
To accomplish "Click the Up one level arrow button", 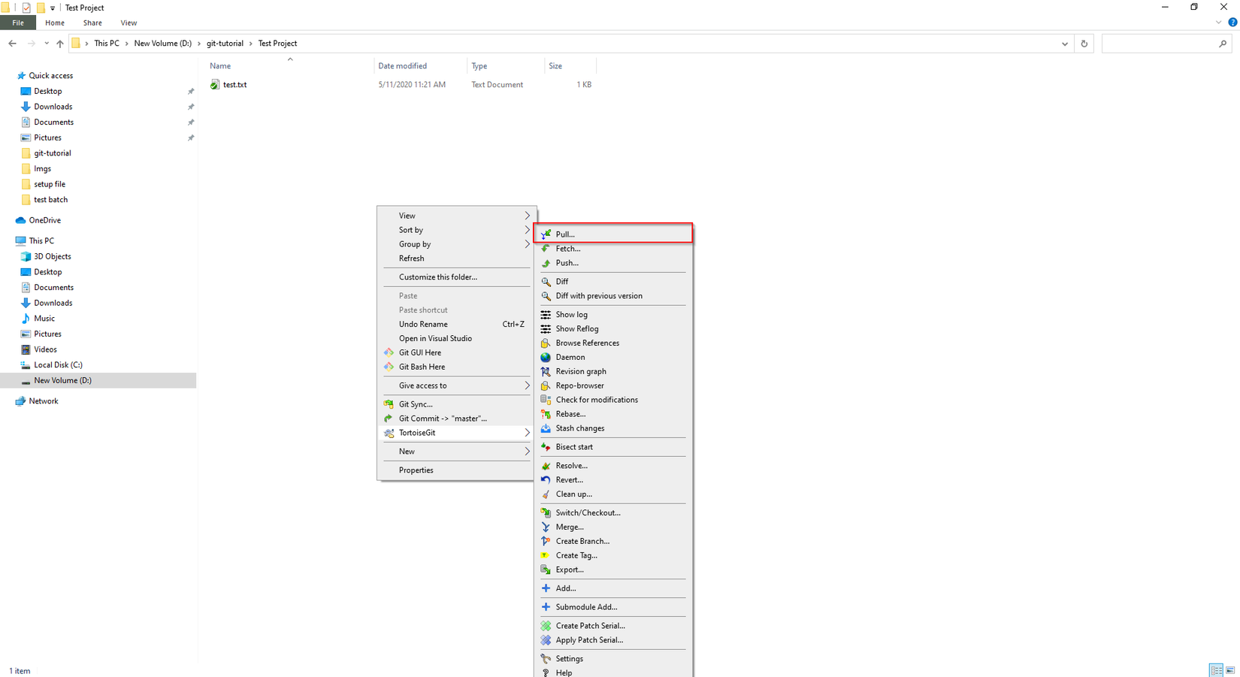I will coord(60,44).
